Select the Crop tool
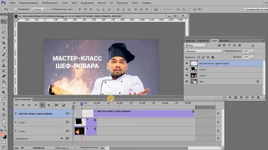Image resolution: width=268 pixels, height=150 pixels. (4, 43)
